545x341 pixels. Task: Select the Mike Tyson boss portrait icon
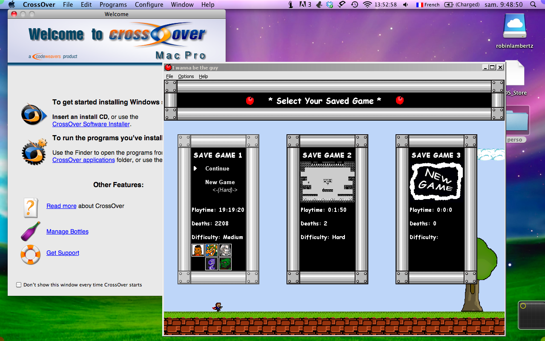coord(198,250)
